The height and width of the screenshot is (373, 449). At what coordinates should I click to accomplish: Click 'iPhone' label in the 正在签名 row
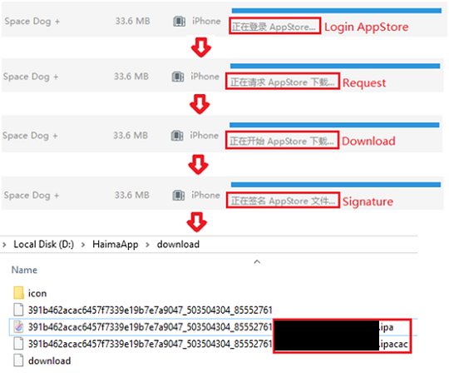[205, 195]
